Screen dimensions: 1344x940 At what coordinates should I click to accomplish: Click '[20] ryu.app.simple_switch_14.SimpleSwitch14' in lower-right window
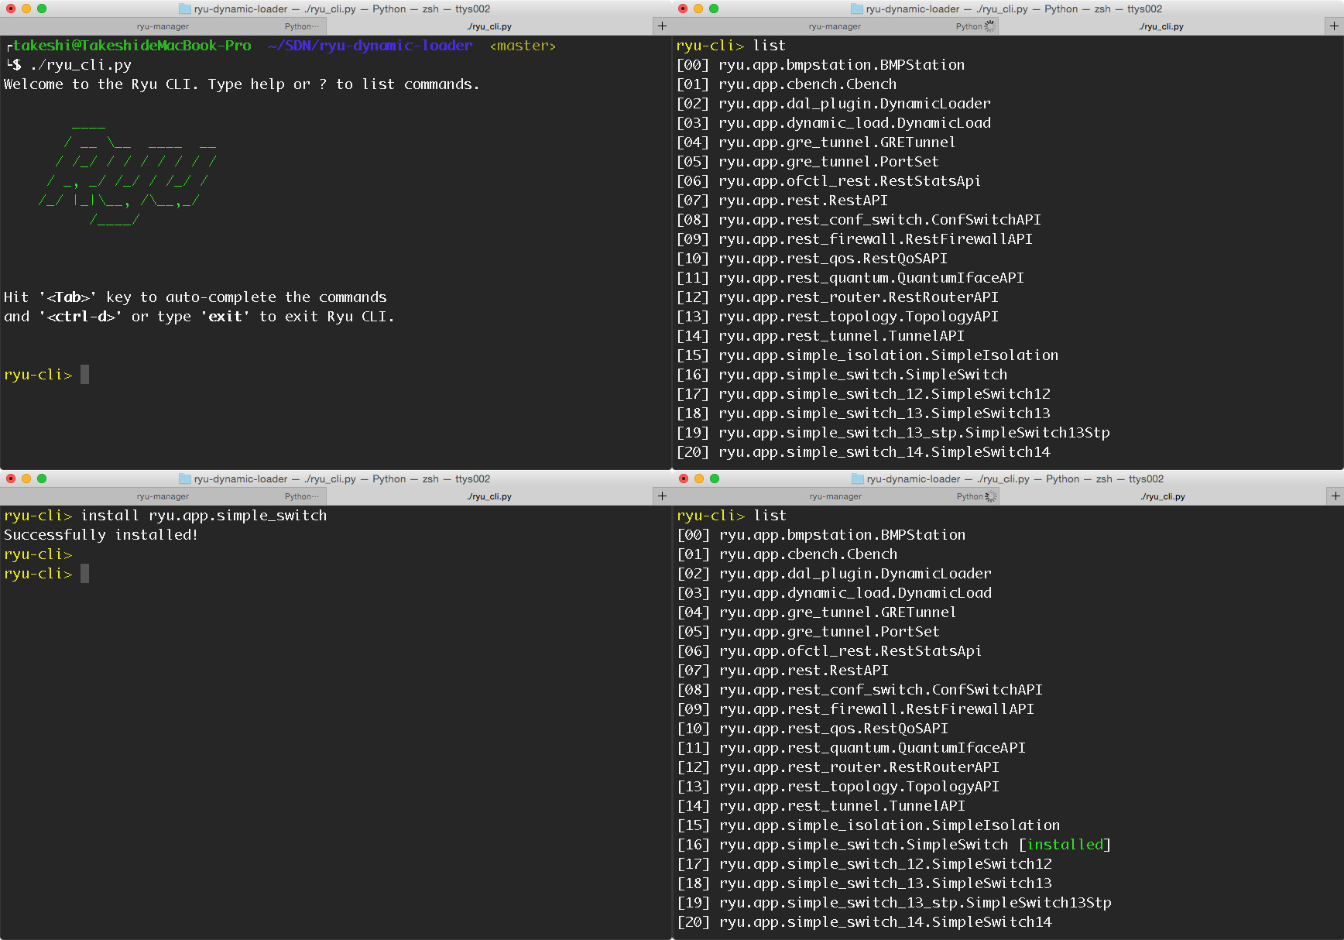pyautogui.click(x=865, y=922)
